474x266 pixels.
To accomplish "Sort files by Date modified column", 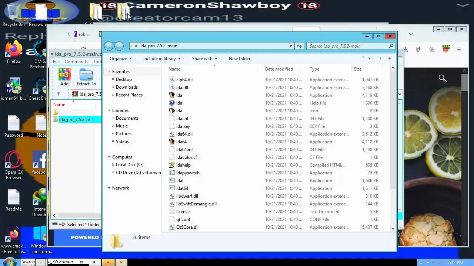I will pos(279,69).
